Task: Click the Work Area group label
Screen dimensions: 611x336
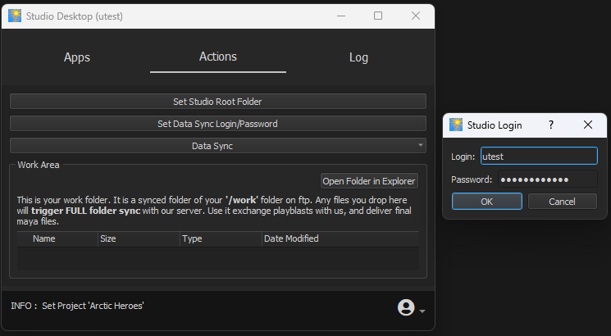Action: pos(39,165)
